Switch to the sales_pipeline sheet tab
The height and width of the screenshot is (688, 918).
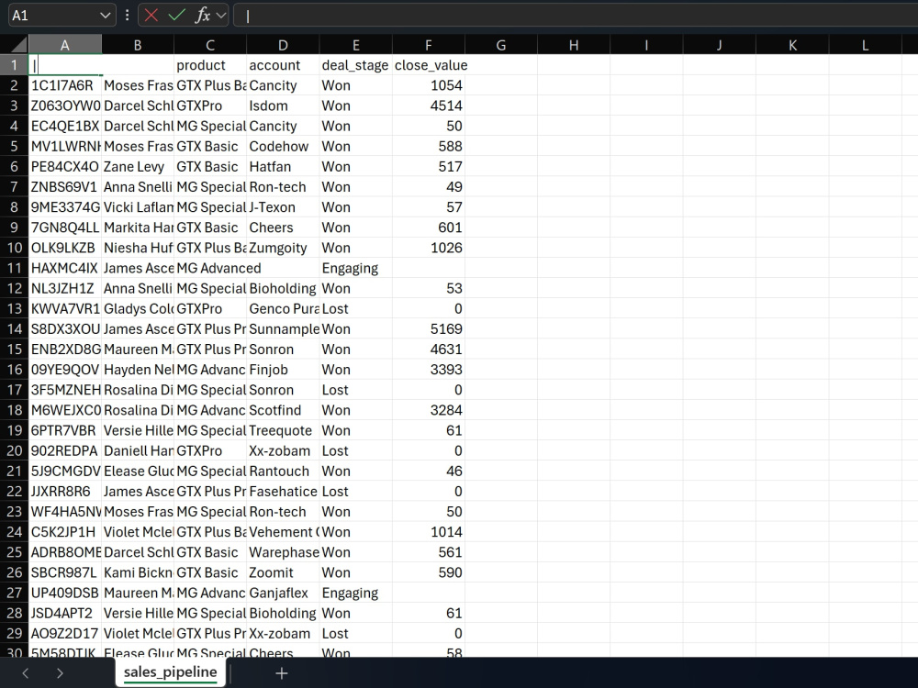(x=171, y=672)
